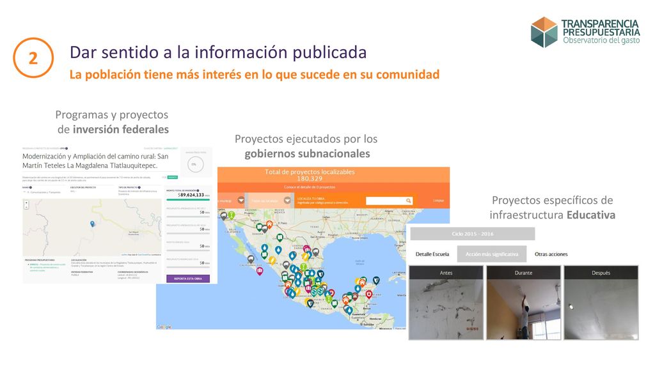Select dark green book marker in Chihuahua
655x368 pixels.
pyautogui.click(x=280, y=238)
